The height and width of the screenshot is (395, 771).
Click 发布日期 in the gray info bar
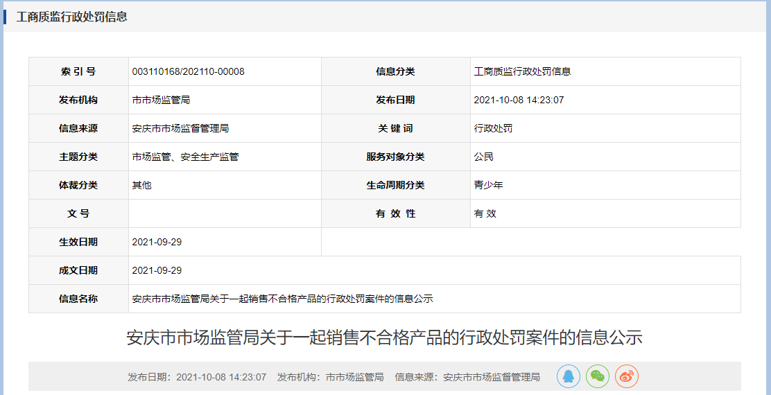(197, 377)
